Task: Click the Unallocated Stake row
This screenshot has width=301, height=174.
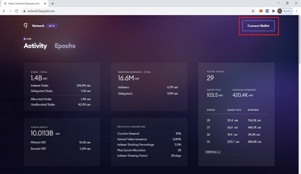Action: pos(61,104)
